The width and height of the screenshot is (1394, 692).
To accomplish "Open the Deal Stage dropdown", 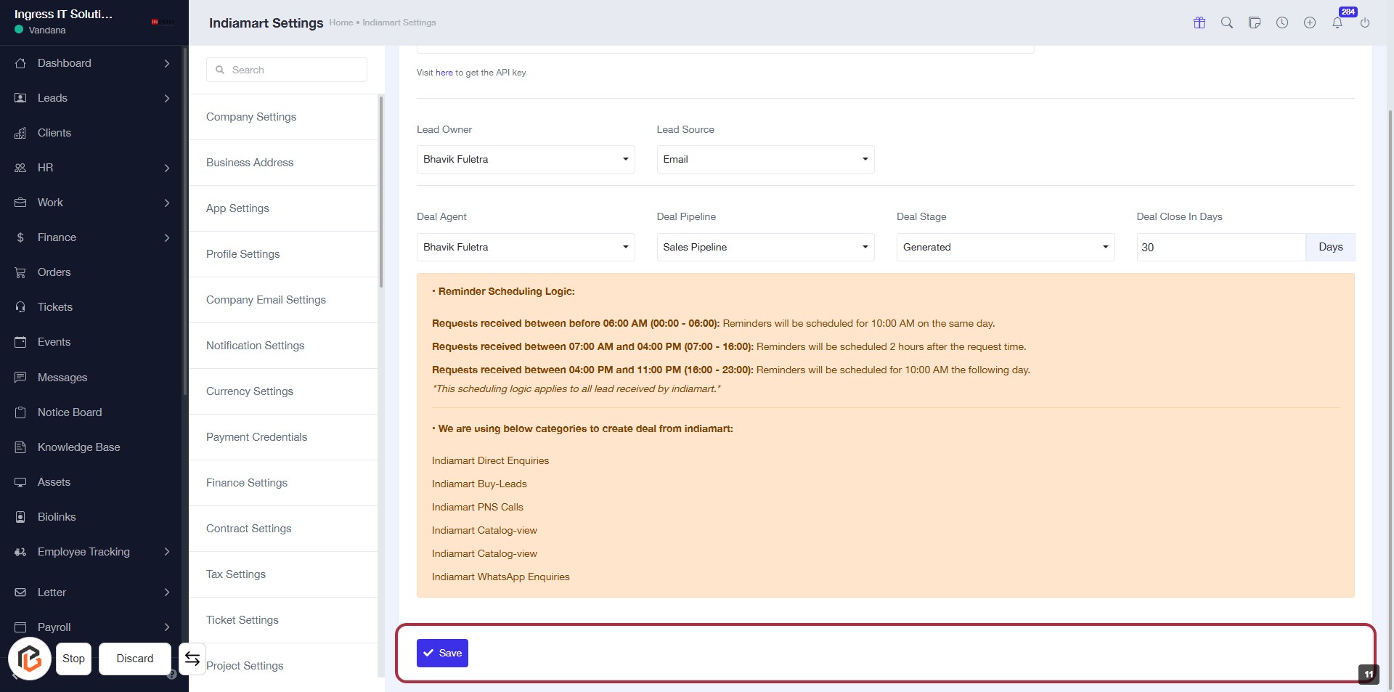I will point(1005,248).
